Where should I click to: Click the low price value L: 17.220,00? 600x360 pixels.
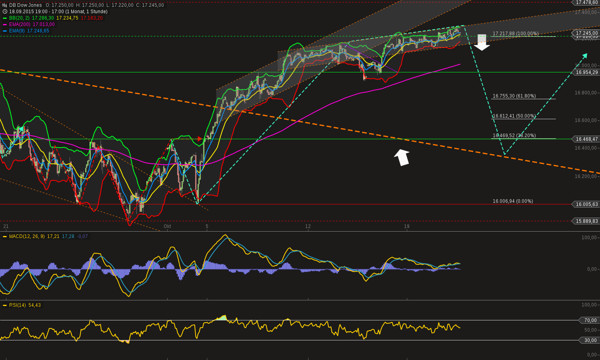[120, 5]
